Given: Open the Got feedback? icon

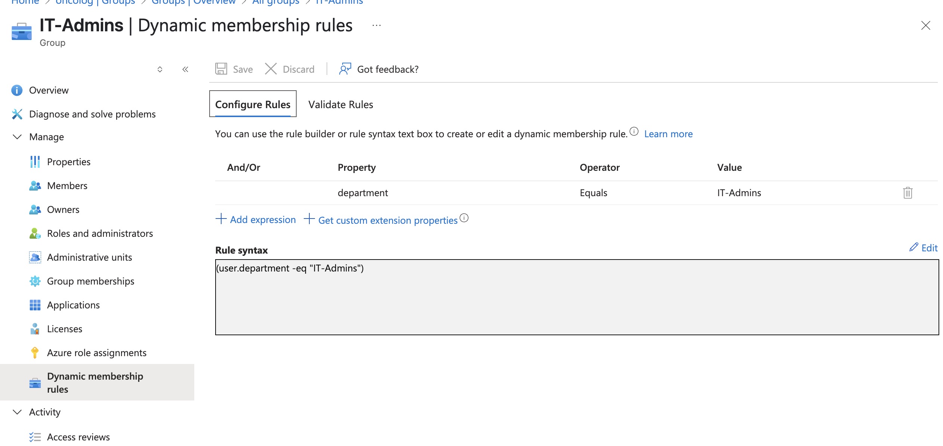Looking at the screenshot, I should coord(345,69).
